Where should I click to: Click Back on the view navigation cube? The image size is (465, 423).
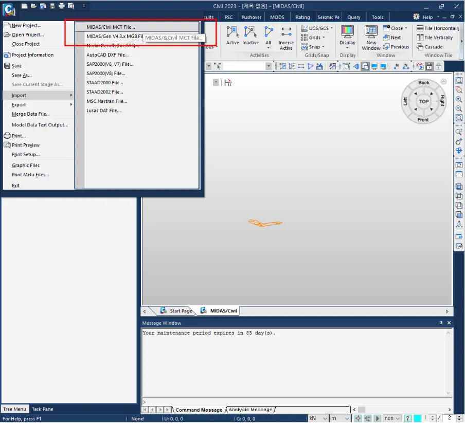point(423,83)
